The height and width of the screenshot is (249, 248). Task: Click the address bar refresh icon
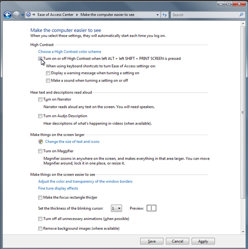pos(164,15)
